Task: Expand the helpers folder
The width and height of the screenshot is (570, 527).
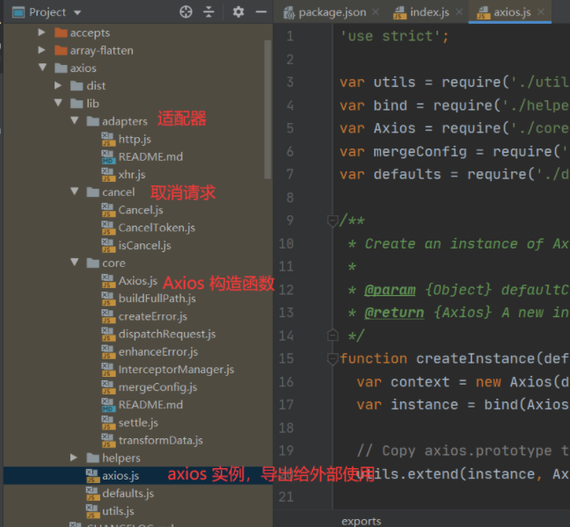Action: pos(74,458)
